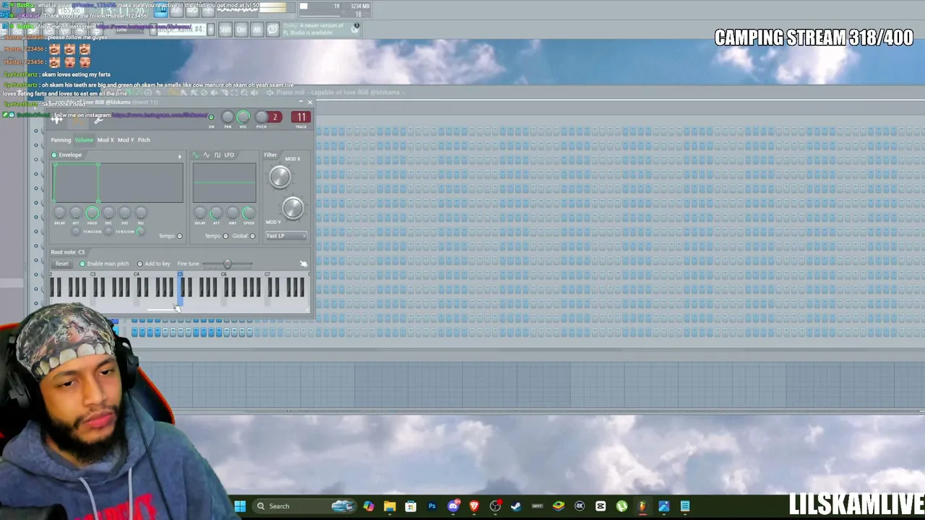Open Photoshop from the taskbar

(432, 506)
